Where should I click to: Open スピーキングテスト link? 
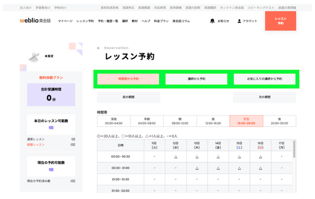[x=261, y=8]
